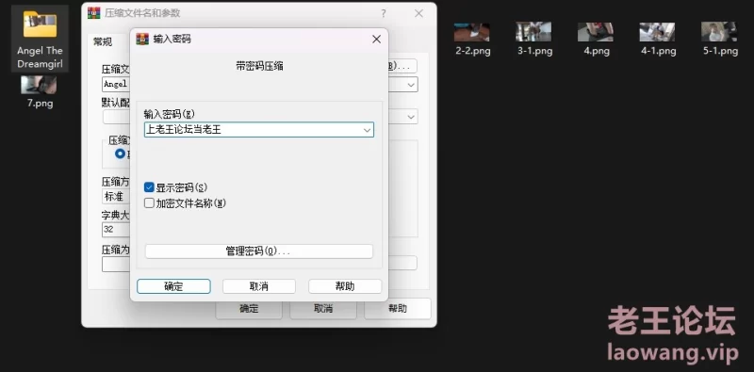Click the Angel archive name field

(x=116, y=84)
